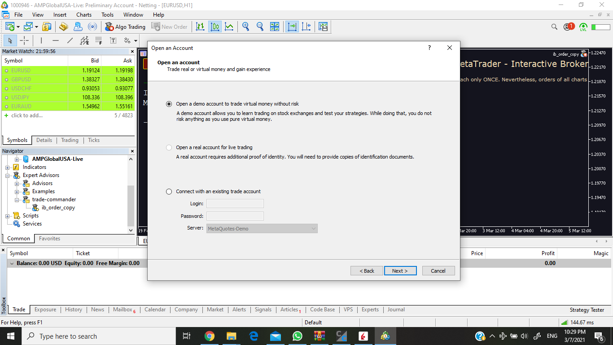Open the VPS cloud hosting icon

[x=78, y=27]
